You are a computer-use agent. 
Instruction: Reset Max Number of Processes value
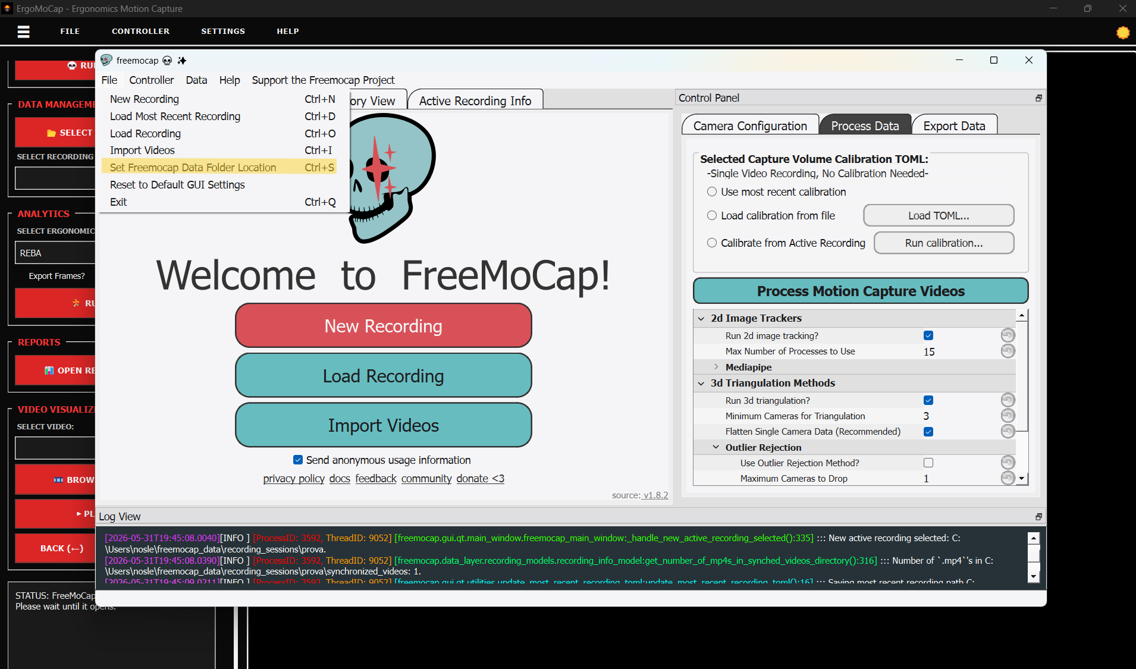point(1008,351)
